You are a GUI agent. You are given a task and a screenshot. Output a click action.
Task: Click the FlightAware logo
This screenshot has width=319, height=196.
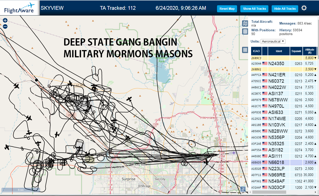point(20,8)
